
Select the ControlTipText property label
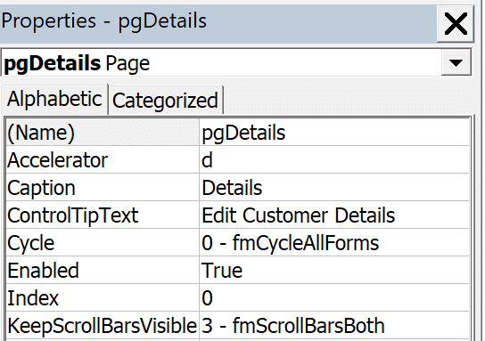point(103,215)
